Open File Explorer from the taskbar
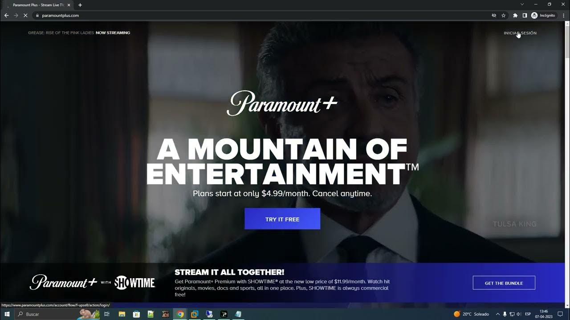 coord(122,314)
